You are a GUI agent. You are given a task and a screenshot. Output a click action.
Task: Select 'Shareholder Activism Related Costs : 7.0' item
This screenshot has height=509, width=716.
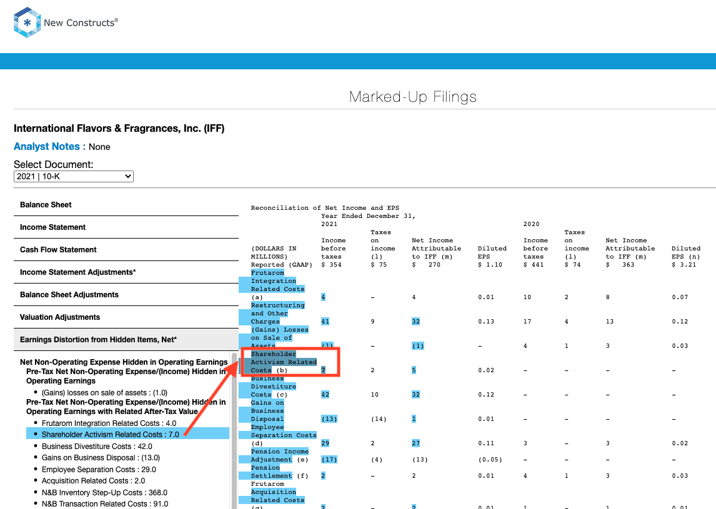tap(111, 435)
